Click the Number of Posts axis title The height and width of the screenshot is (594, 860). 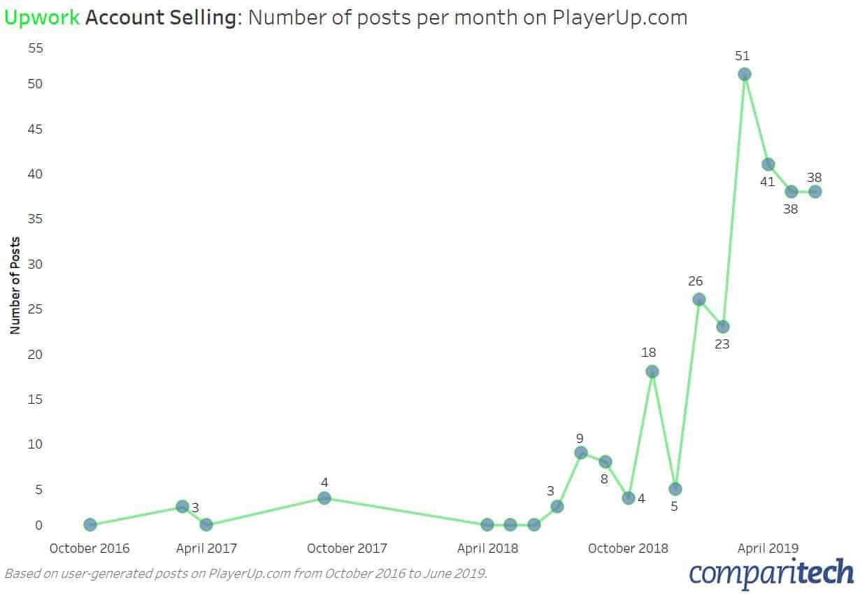(15, 287)
